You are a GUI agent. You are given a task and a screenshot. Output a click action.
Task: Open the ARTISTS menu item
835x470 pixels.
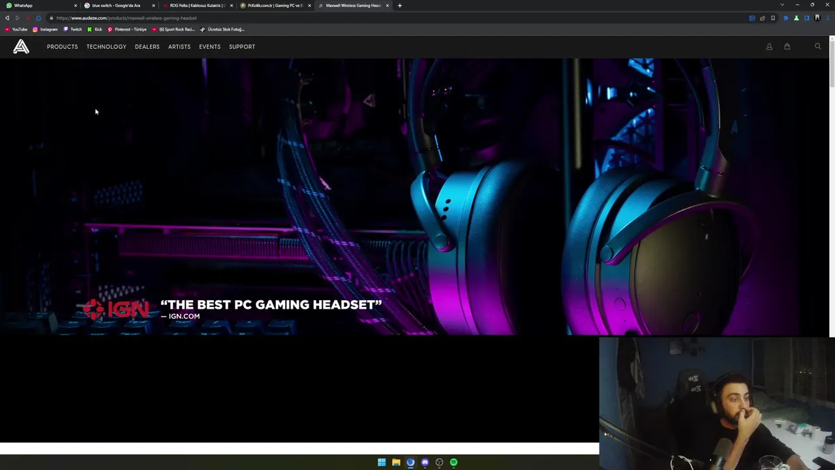(179, 46)
